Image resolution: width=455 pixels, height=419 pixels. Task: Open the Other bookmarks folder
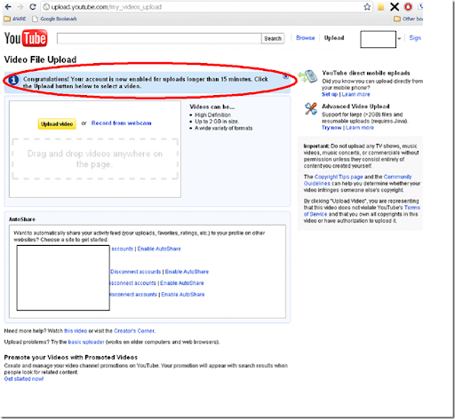coord(408,19)
